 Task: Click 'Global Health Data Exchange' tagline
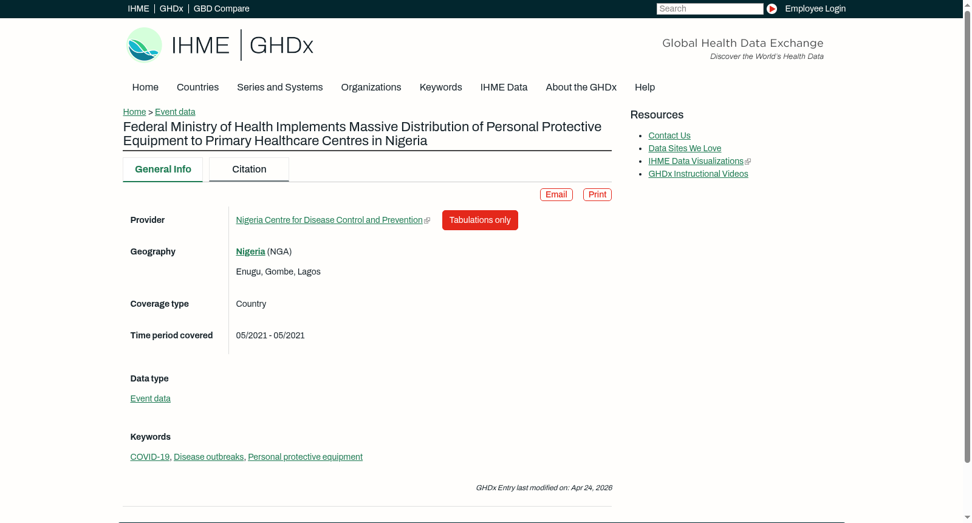[742, 43]
